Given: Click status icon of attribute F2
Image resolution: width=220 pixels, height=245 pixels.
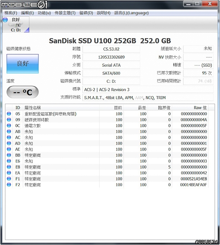Looking at the screenshot, I should [x=9, y=185].
